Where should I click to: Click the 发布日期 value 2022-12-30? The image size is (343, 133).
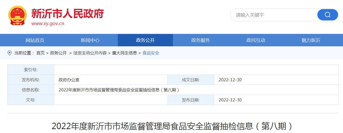point(230,100)
